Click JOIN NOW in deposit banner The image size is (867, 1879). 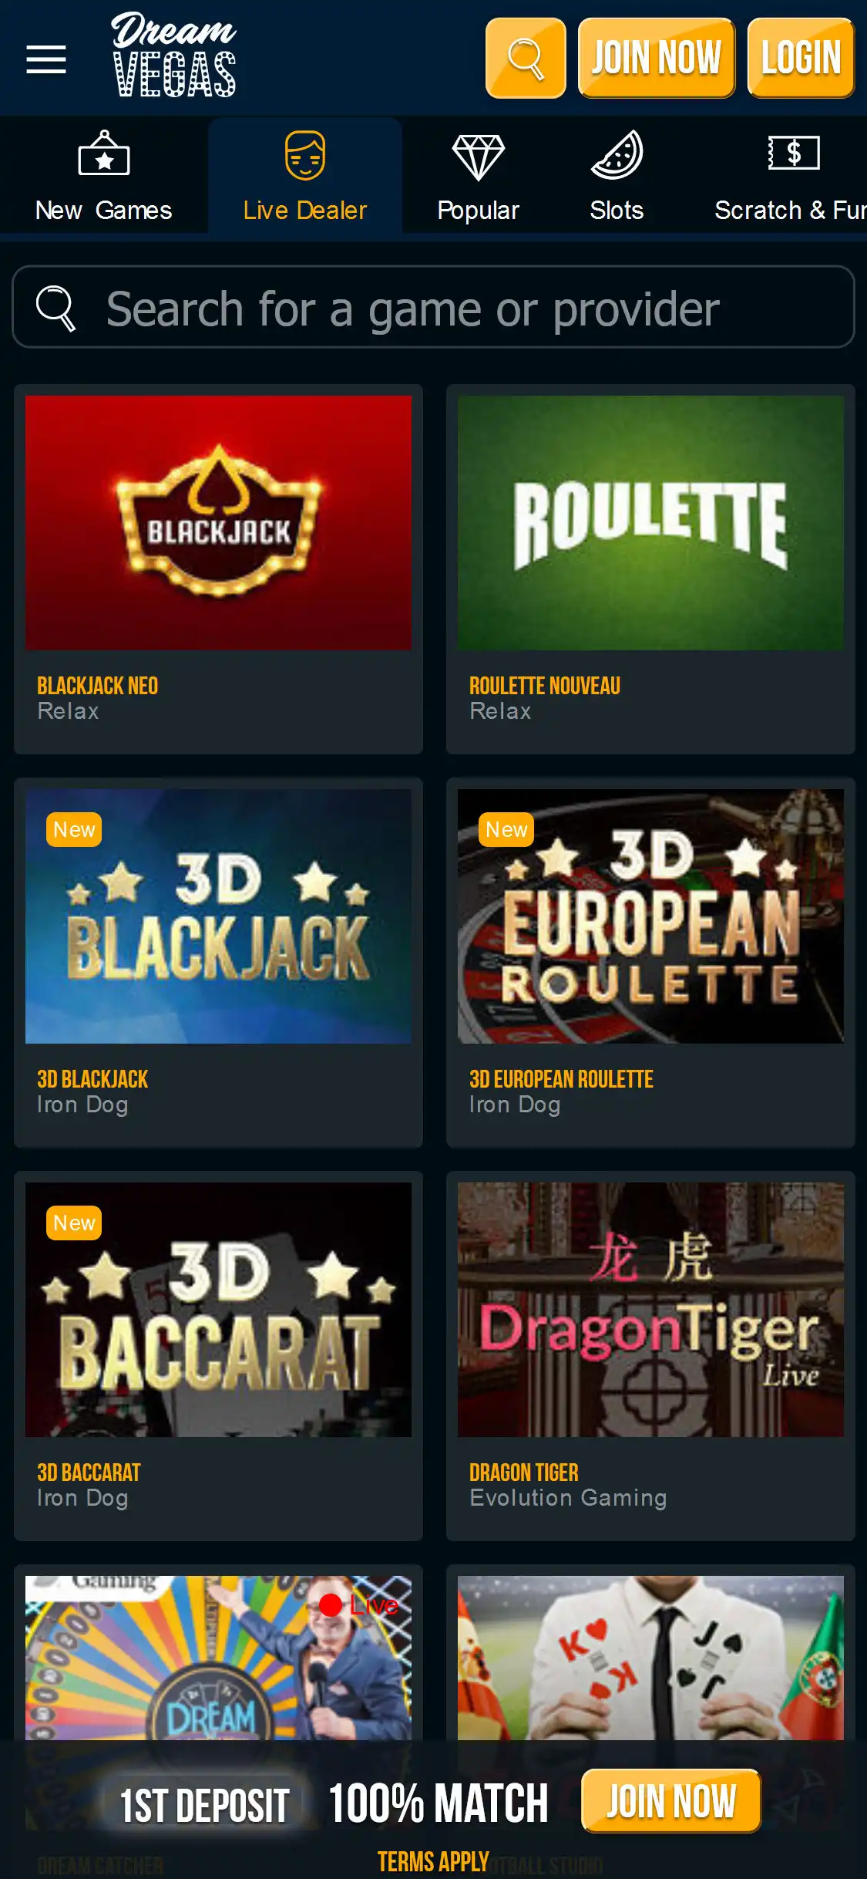point(671,1801)
